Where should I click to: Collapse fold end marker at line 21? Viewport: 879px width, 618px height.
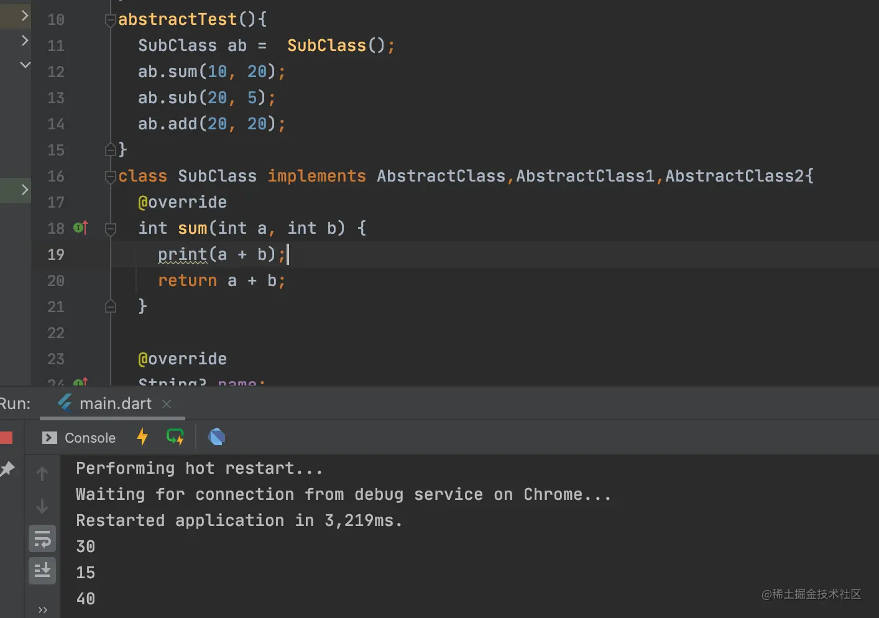[110, 307]
